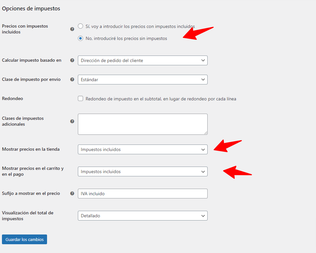Click chevron arrow of Detallado dropdown
Screen dimensions: 316x253
point(203,216)
